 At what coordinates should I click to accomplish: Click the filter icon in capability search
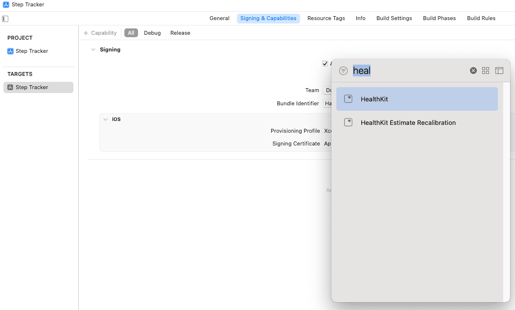point(343,71)
